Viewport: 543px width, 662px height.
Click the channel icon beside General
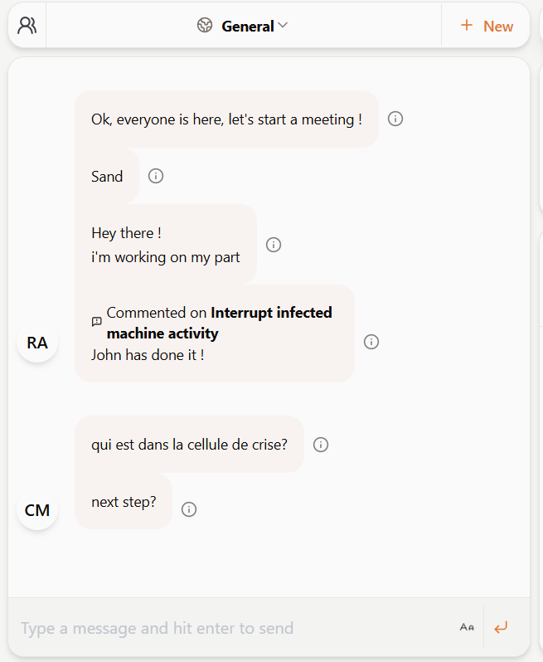click(x=205, y=26)
